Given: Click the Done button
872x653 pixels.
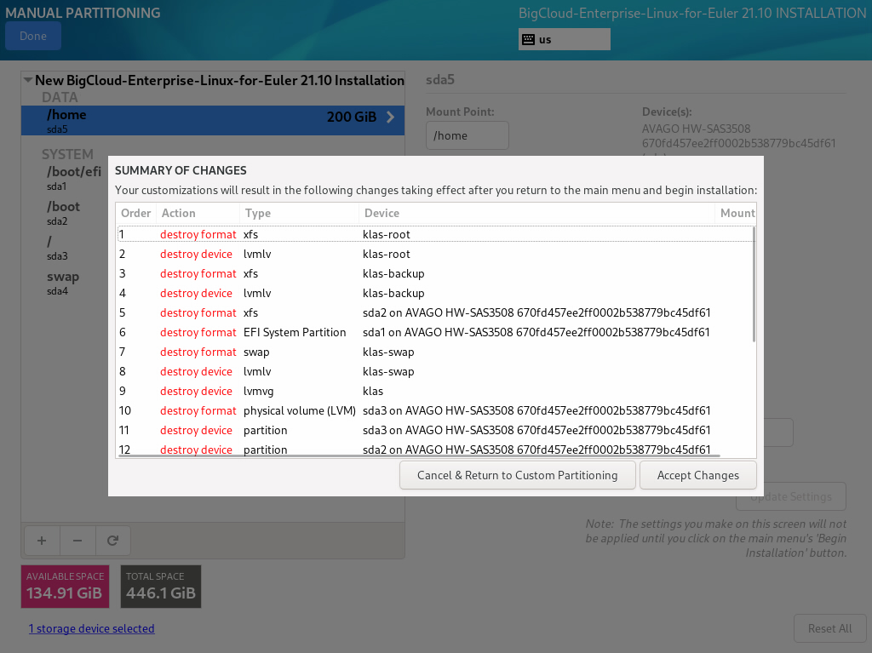Looking at the screenshot, I should [33, 36].
